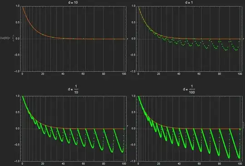This screenshot has height=166, width=245.
Task: Click the Out[95]= output label
Action: point(5,38)
